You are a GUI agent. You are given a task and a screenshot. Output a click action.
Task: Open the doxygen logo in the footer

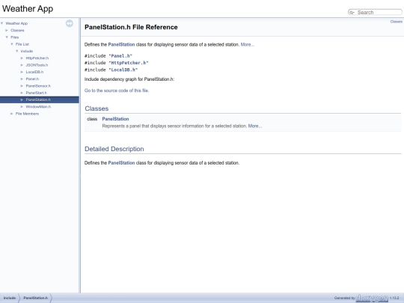pyautogui.click(x=372, y=298)
